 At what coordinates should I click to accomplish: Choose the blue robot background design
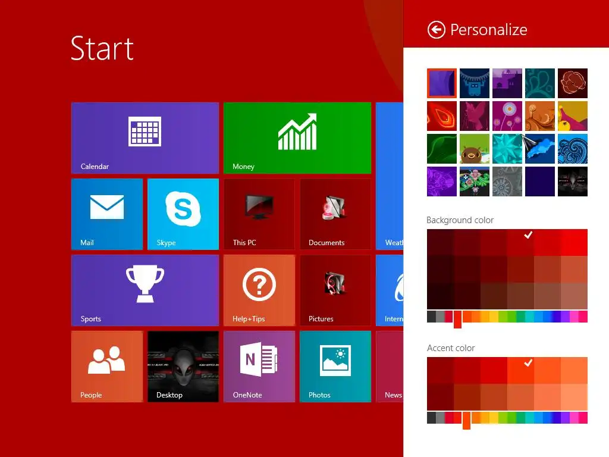point(475,83)
